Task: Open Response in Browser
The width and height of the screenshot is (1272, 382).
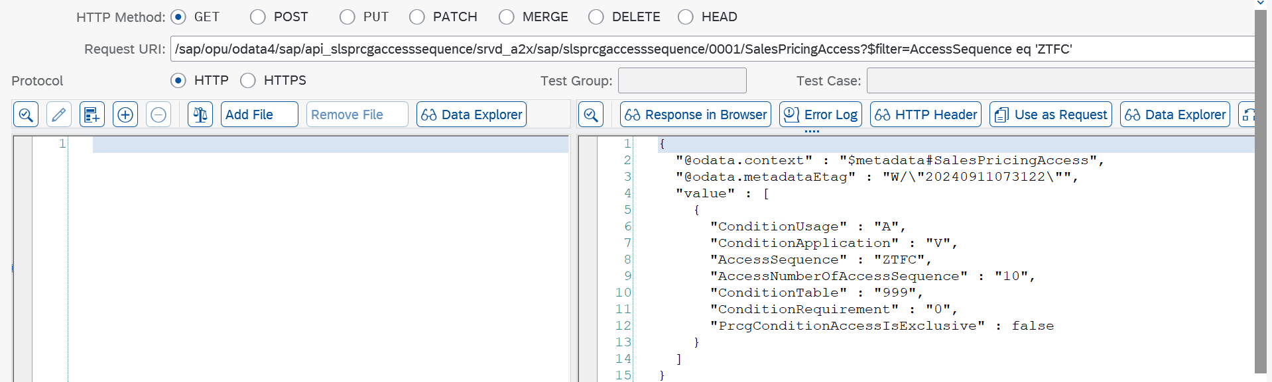Action: [x=696, y=115]
